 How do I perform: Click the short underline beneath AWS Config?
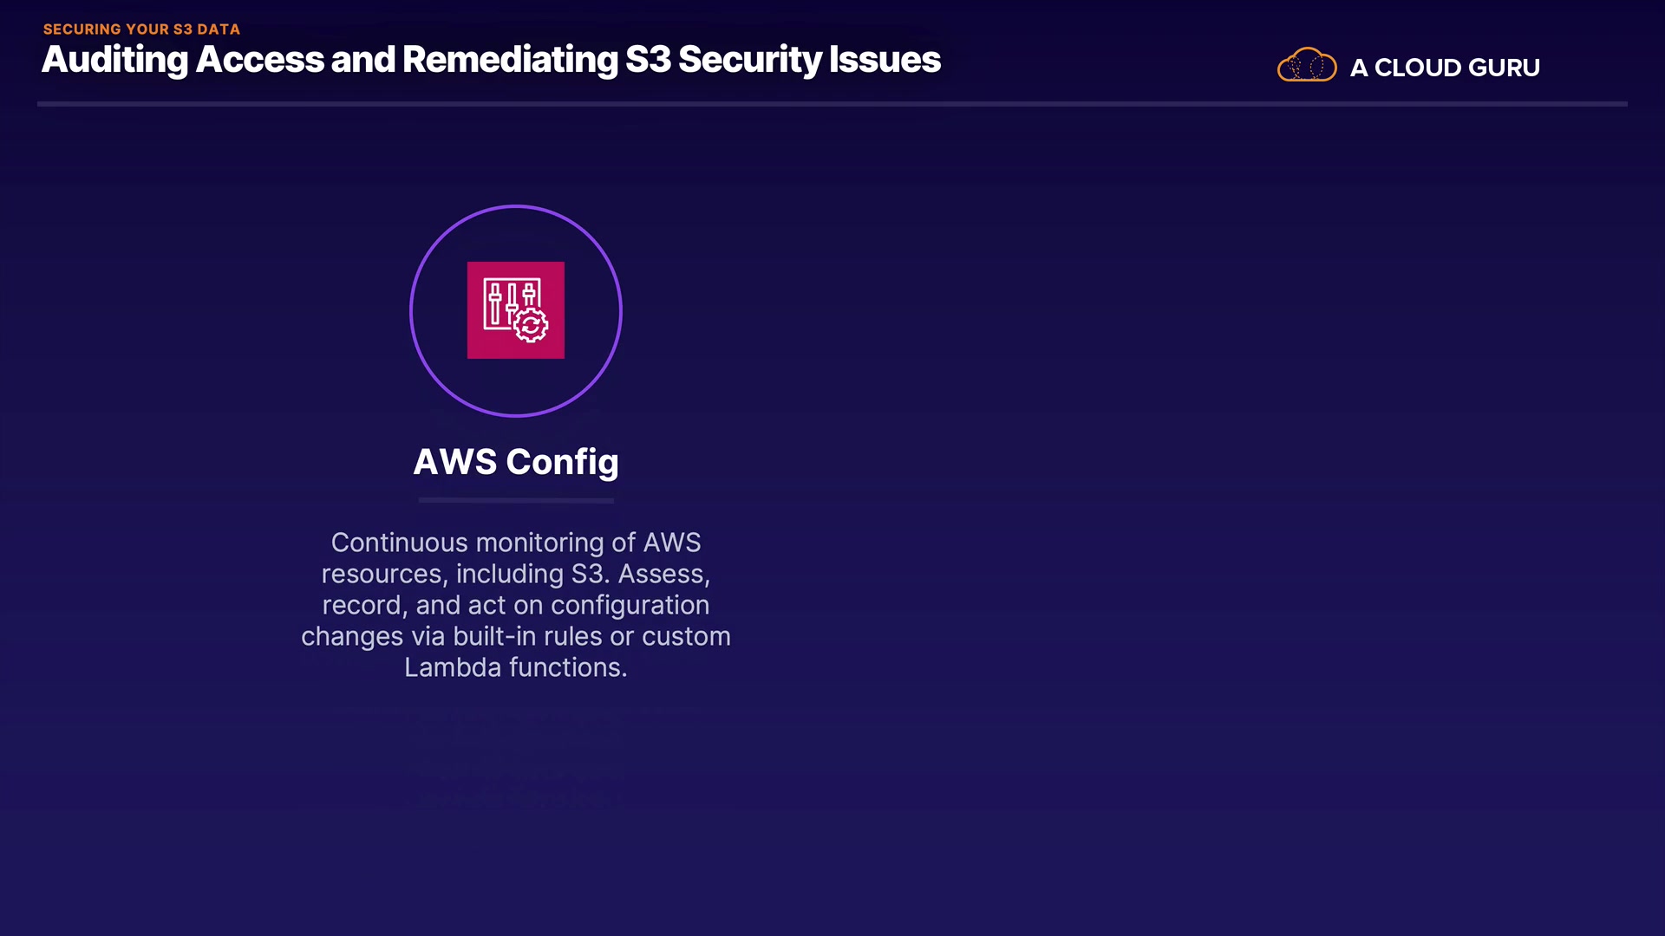coord(516,500)
